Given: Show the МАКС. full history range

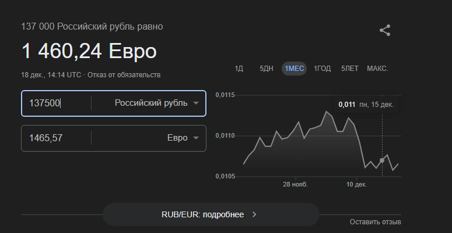Looking at the screenshot, I should pos(377,69).
